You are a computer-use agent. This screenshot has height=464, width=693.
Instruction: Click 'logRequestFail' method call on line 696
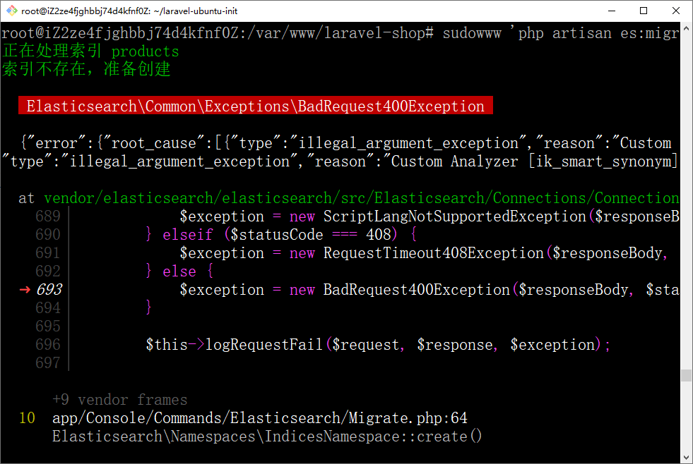point(264,344)
